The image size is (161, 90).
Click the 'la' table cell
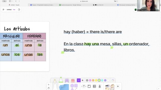40,47
